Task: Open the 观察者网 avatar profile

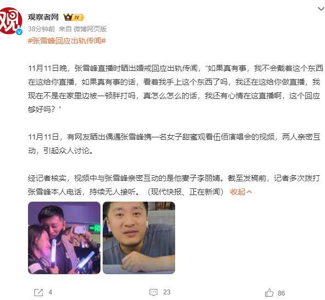Action: tap(10, 20)
